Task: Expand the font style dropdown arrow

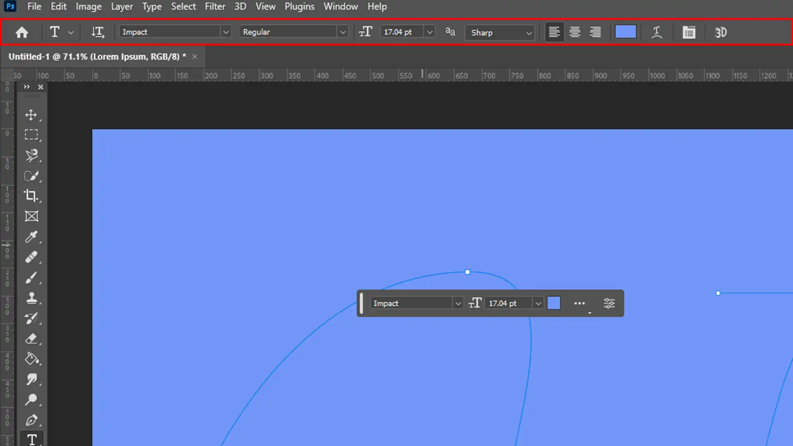Action: 342,32
